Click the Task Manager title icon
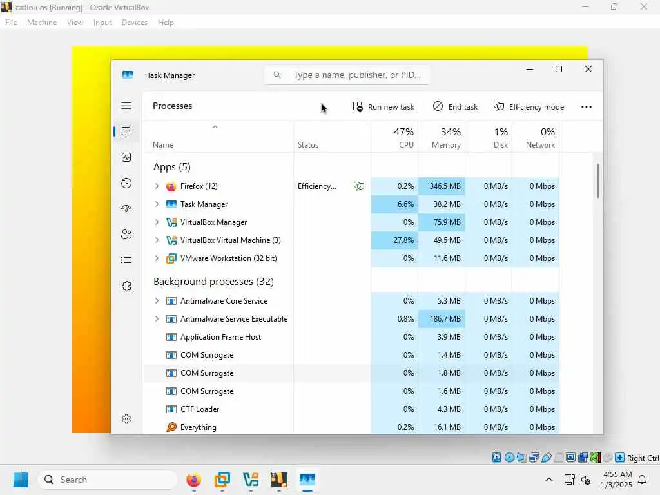Viewport: 660px width, 495px height. pyautogui.click(x=128, y=75)
